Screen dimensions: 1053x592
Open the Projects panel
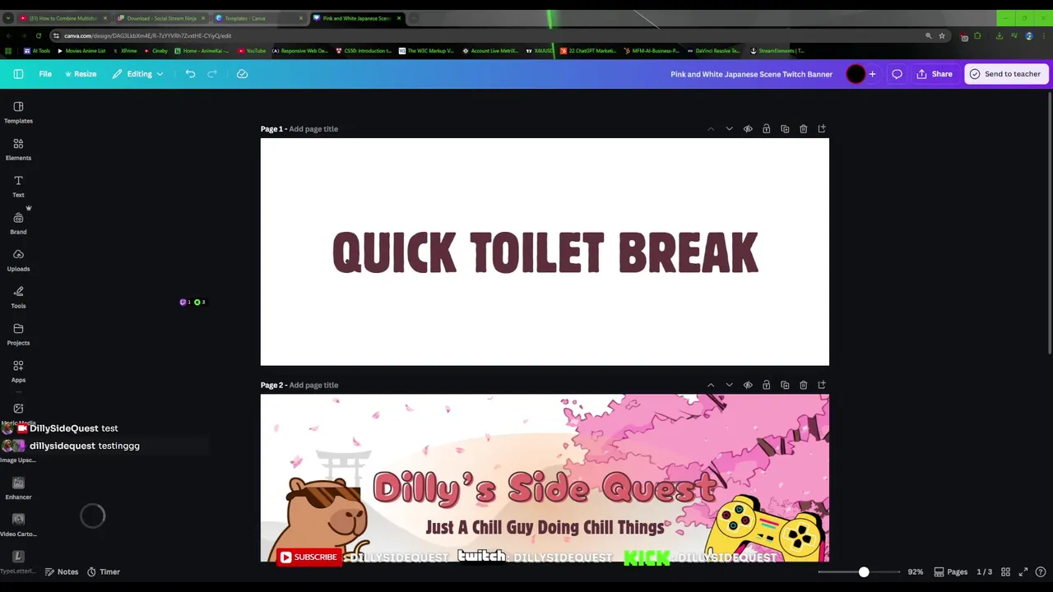pos(18,335)
